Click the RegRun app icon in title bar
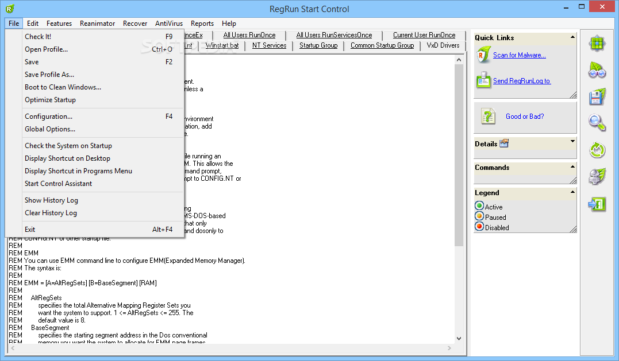 click(10, 9)
